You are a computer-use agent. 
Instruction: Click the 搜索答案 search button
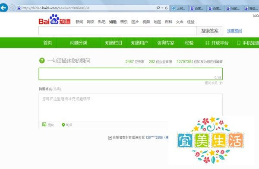coord(210,31)
